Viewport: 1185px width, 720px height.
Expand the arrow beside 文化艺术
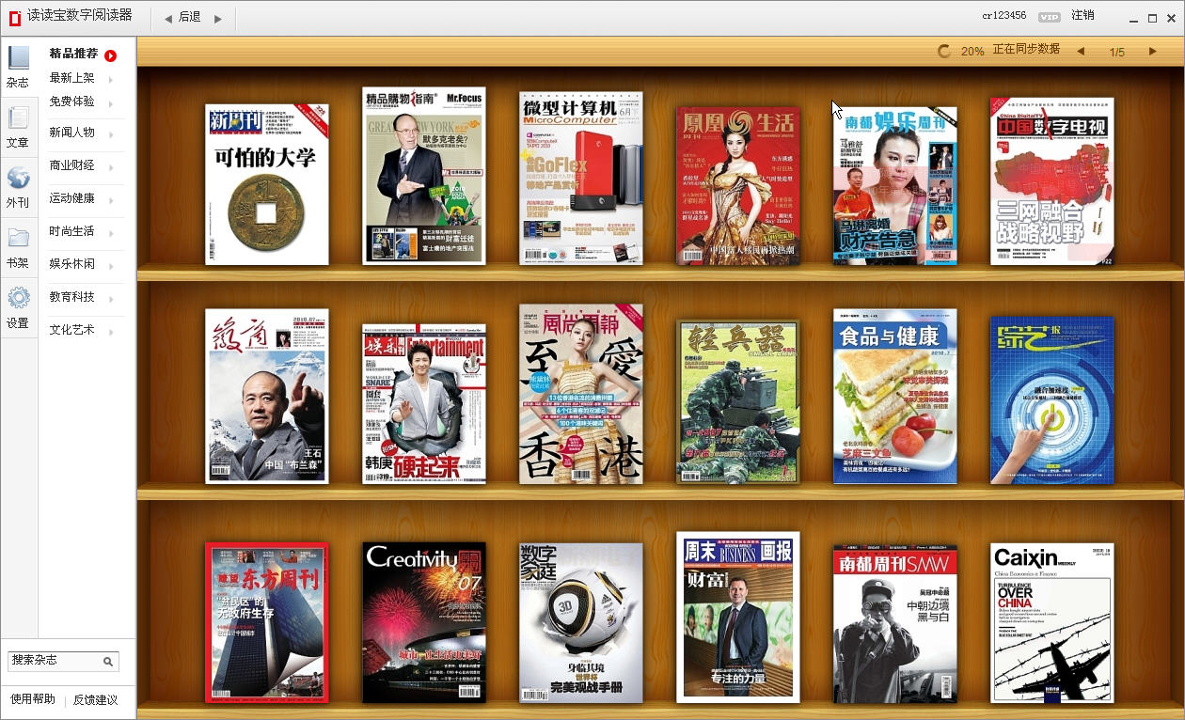coord(111,332)
